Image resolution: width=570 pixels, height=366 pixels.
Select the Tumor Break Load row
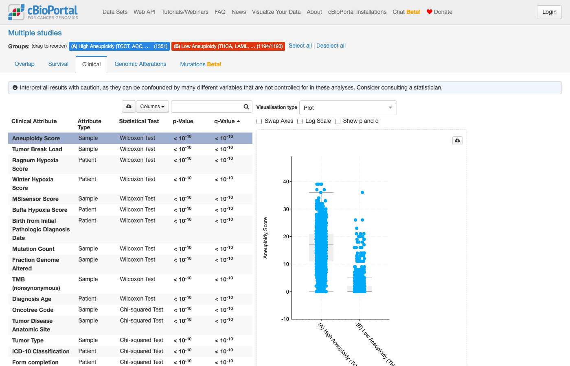pos(130,149)
